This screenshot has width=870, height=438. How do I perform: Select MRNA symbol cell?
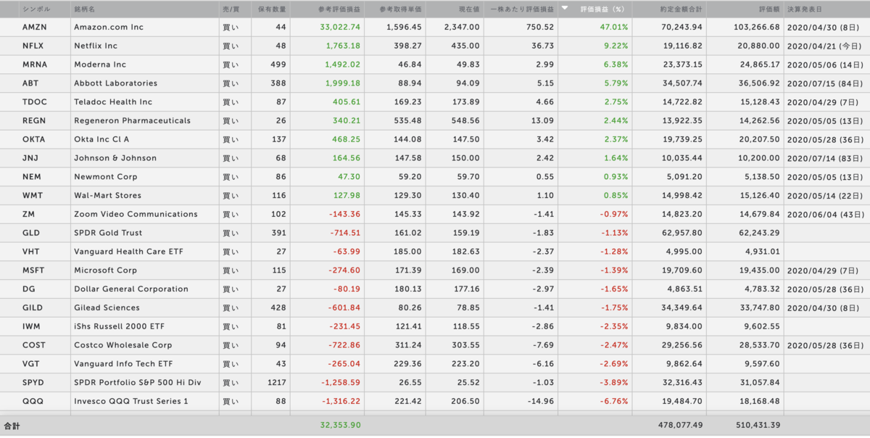click(35, 65)
